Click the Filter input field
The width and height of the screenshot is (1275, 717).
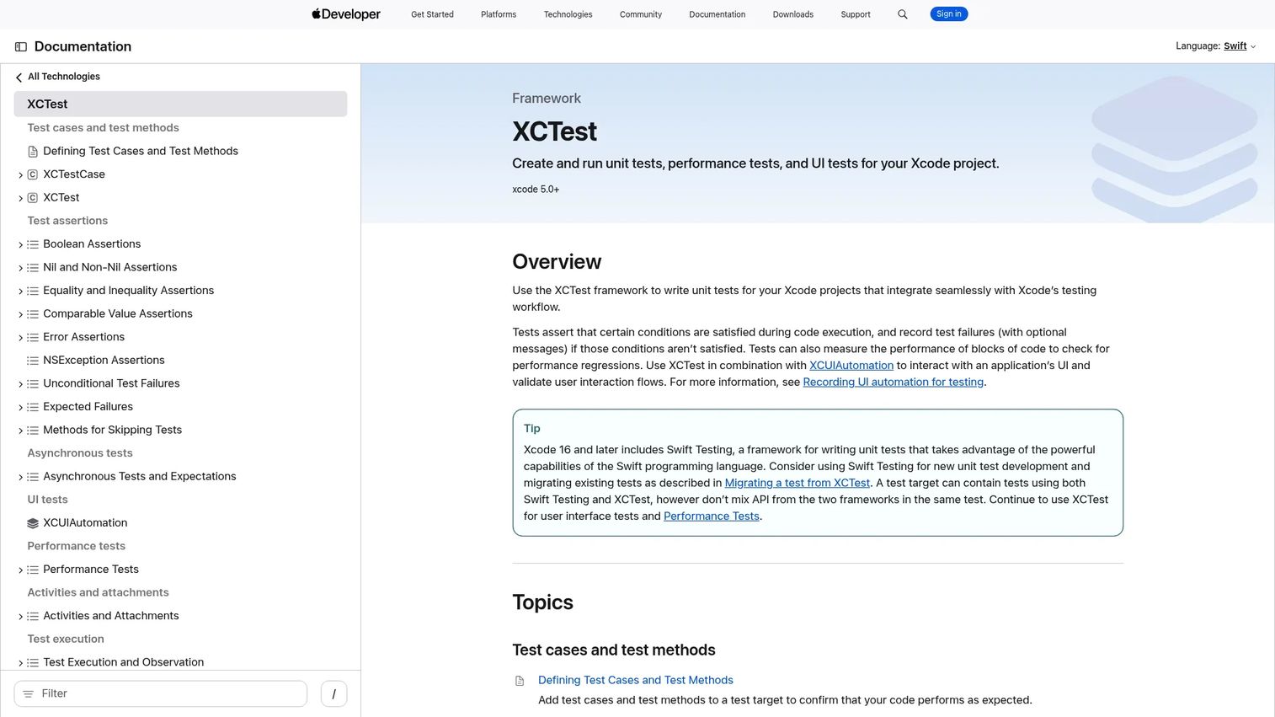click(x=161, y=694)
